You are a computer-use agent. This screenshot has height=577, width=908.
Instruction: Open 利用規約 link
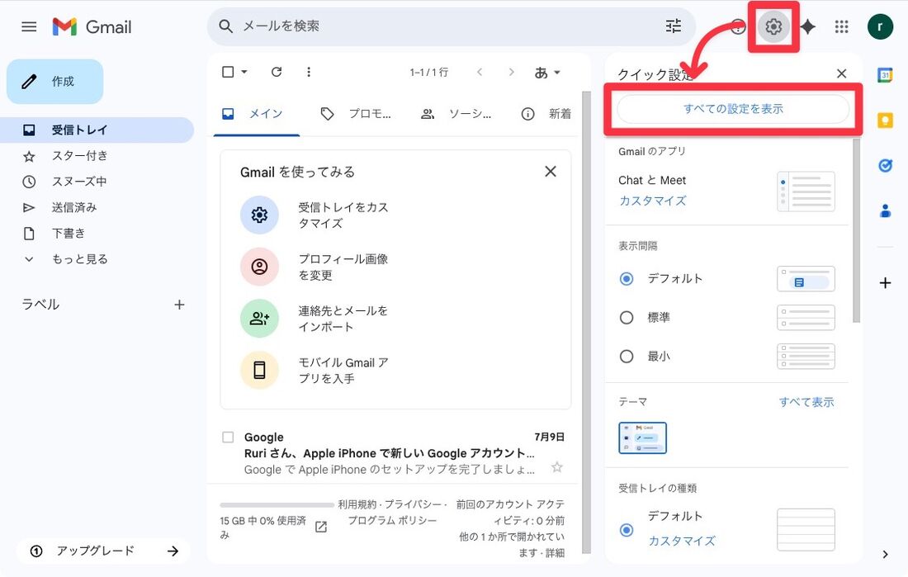pos(358,504)
